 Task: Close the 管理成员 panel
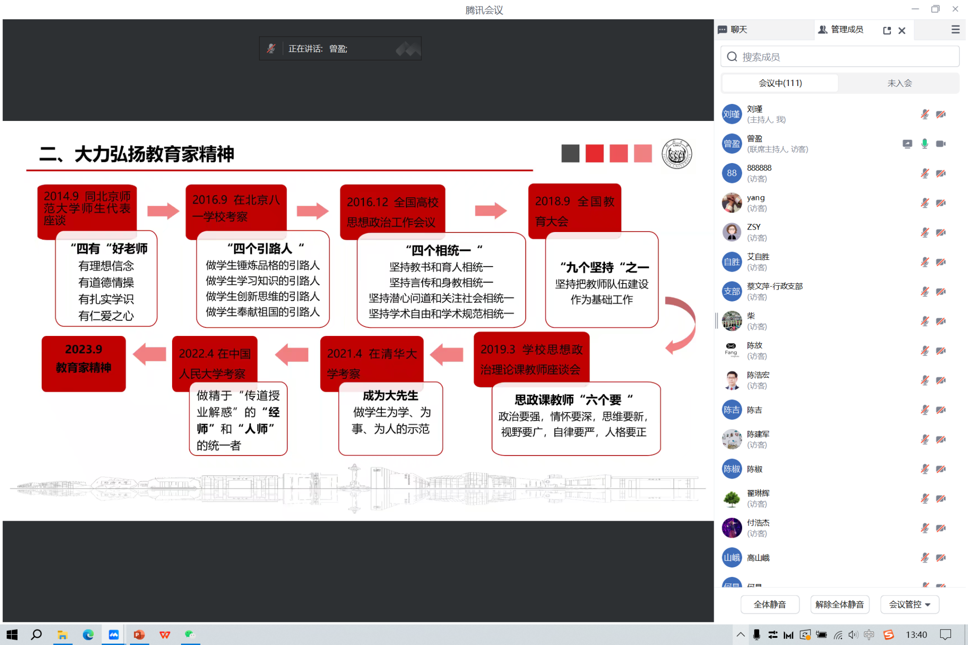pyautogui.click(x=902, y=30)
